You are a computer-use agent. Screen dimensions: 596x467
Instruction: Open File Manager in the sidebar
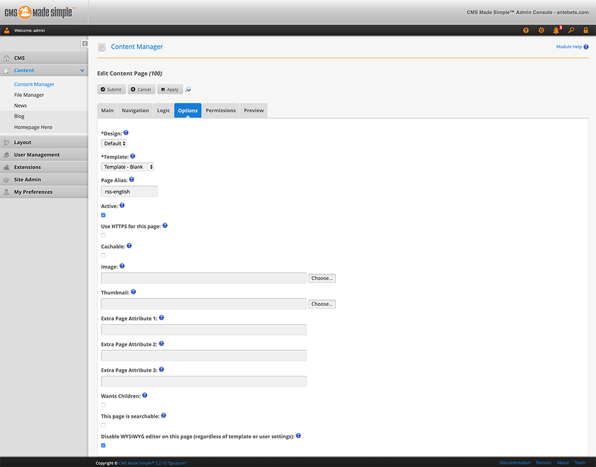point(29,95)
